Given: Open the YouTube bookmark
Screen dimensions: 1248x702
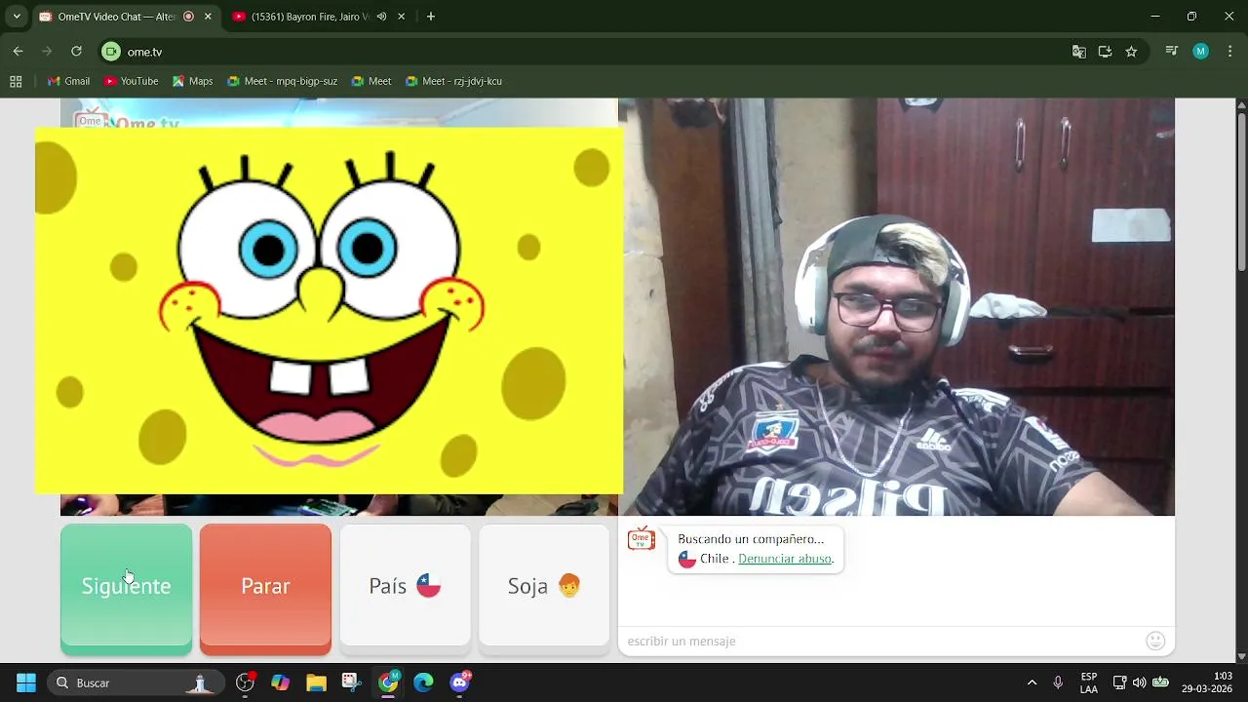Looking at the screenshot, I should [131, 81].
